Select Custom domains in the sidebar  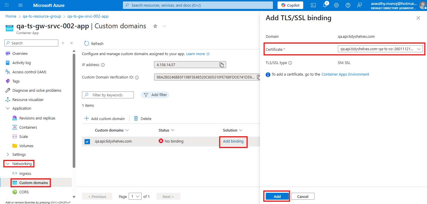pyautogui.click(x=33, y=183)
